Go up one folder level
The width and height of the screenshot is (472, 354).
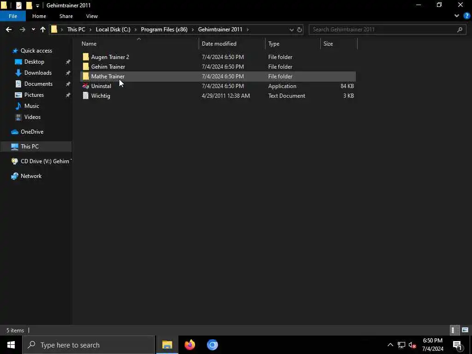pos(43,29)
